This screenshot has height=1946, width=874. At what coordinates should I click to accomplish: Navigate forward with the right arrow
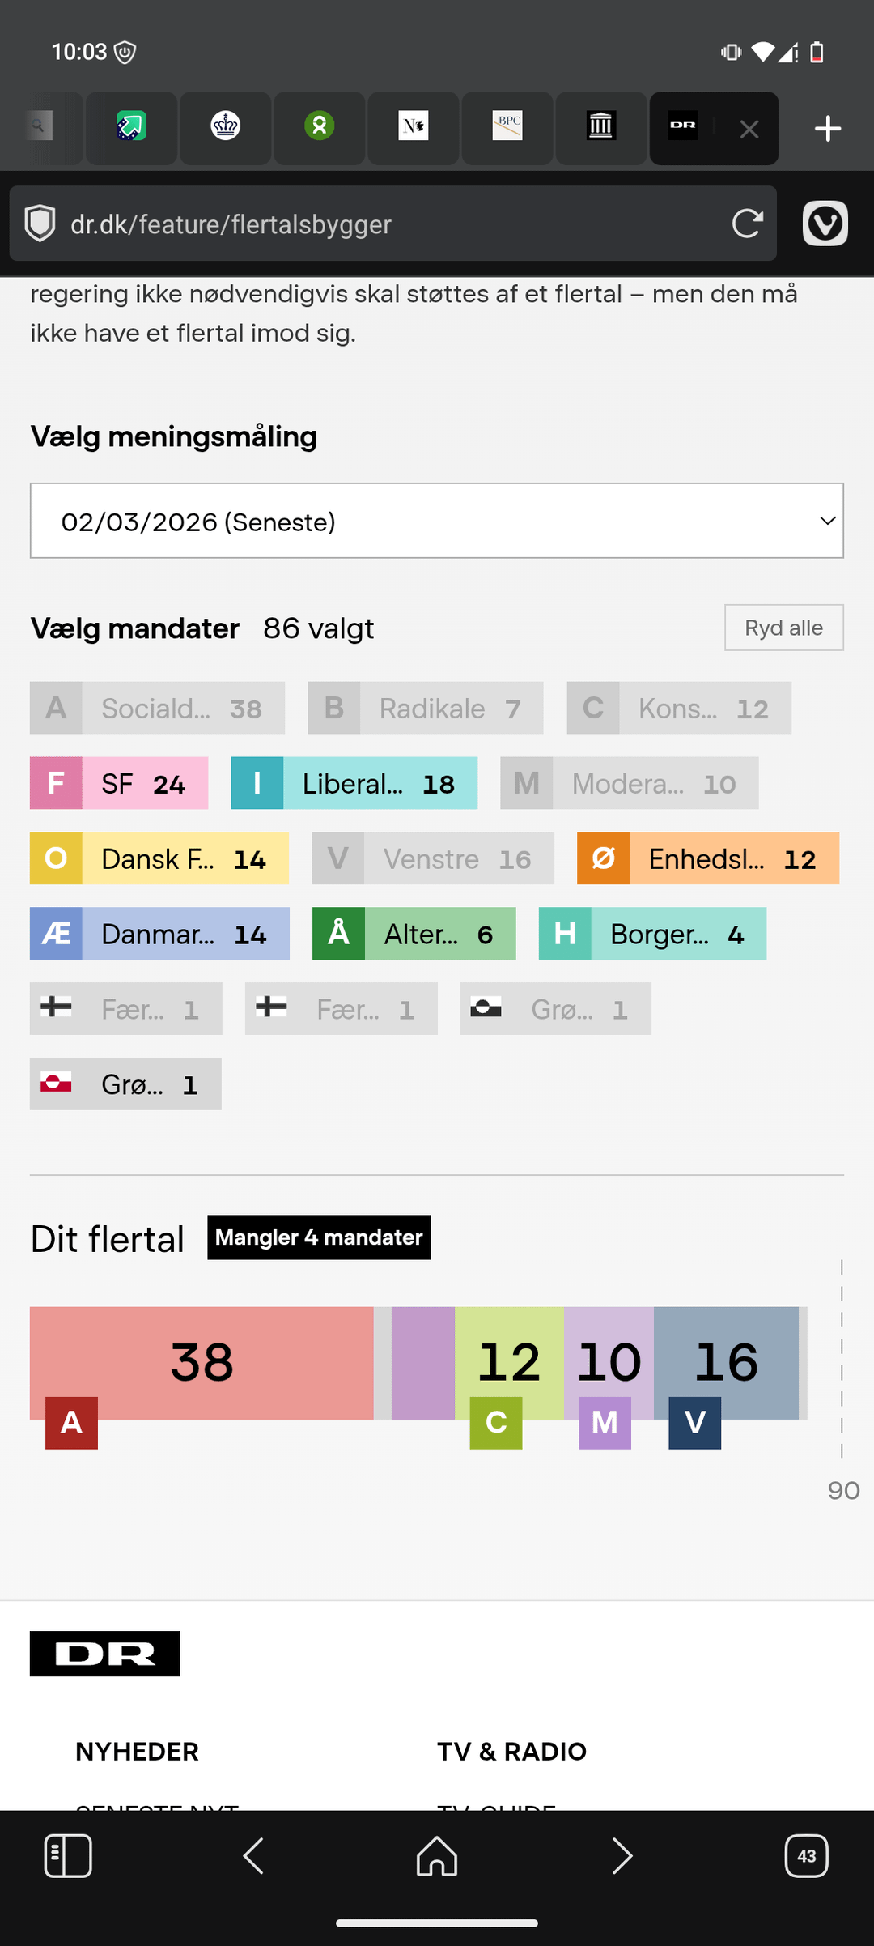coord(622,1855)
